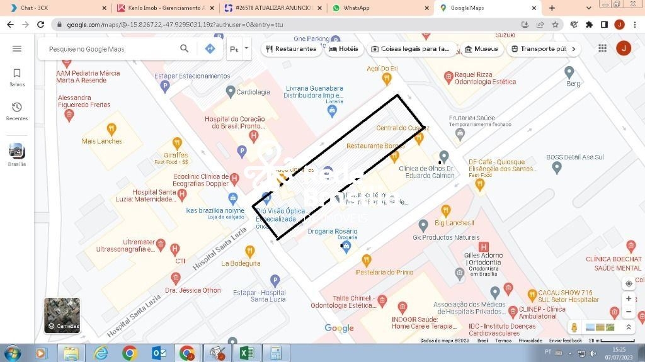Open the Enviar feedback link
This screenshot has height=362, width=645.
(x=565, y=341)
